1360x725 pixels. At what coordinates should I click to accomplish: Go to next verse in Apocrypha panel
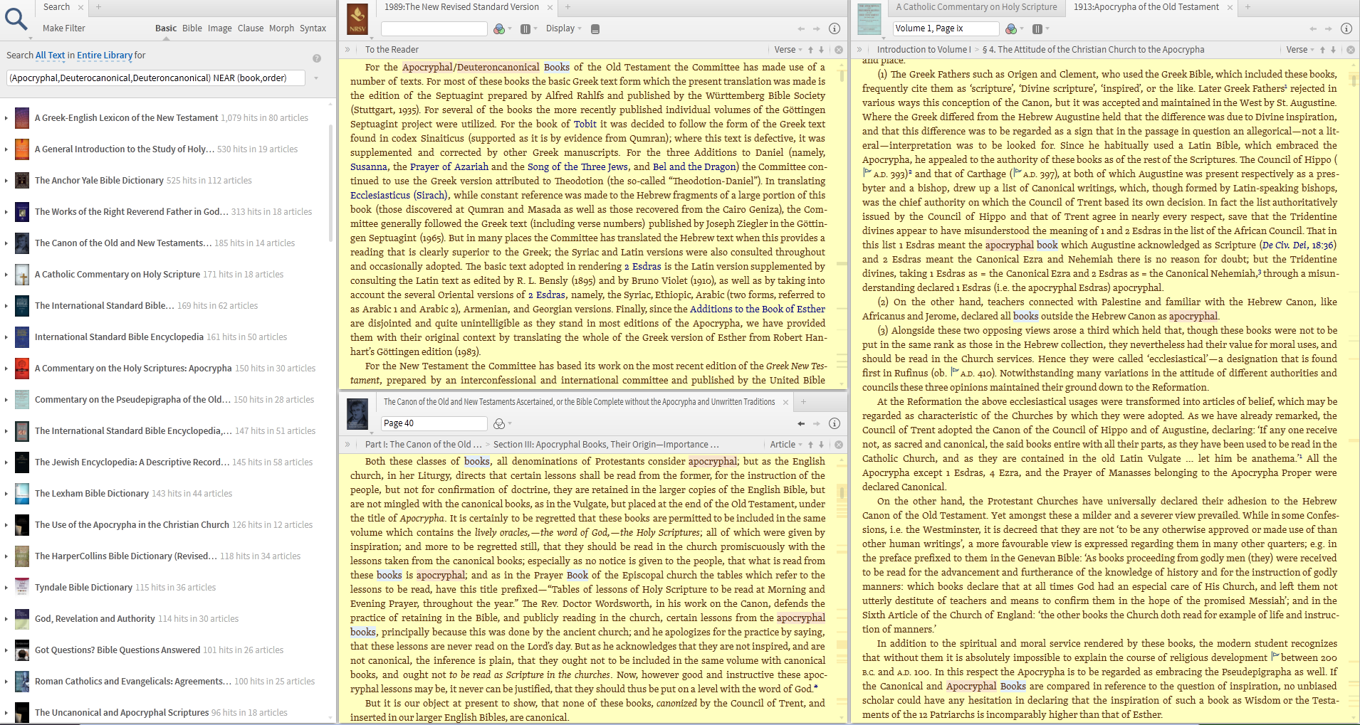coord(1333,50)
